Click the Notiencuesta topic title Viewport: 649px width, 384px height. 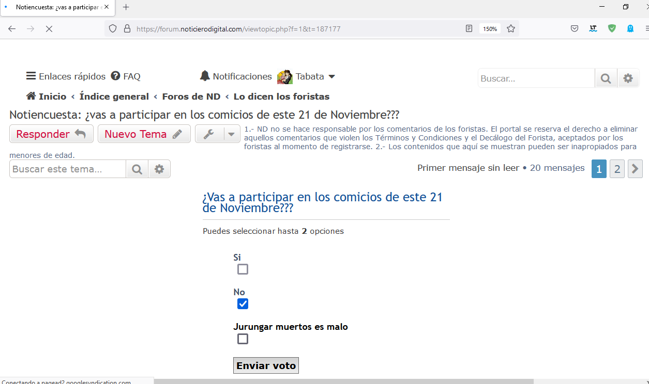(x=204, y=115)
